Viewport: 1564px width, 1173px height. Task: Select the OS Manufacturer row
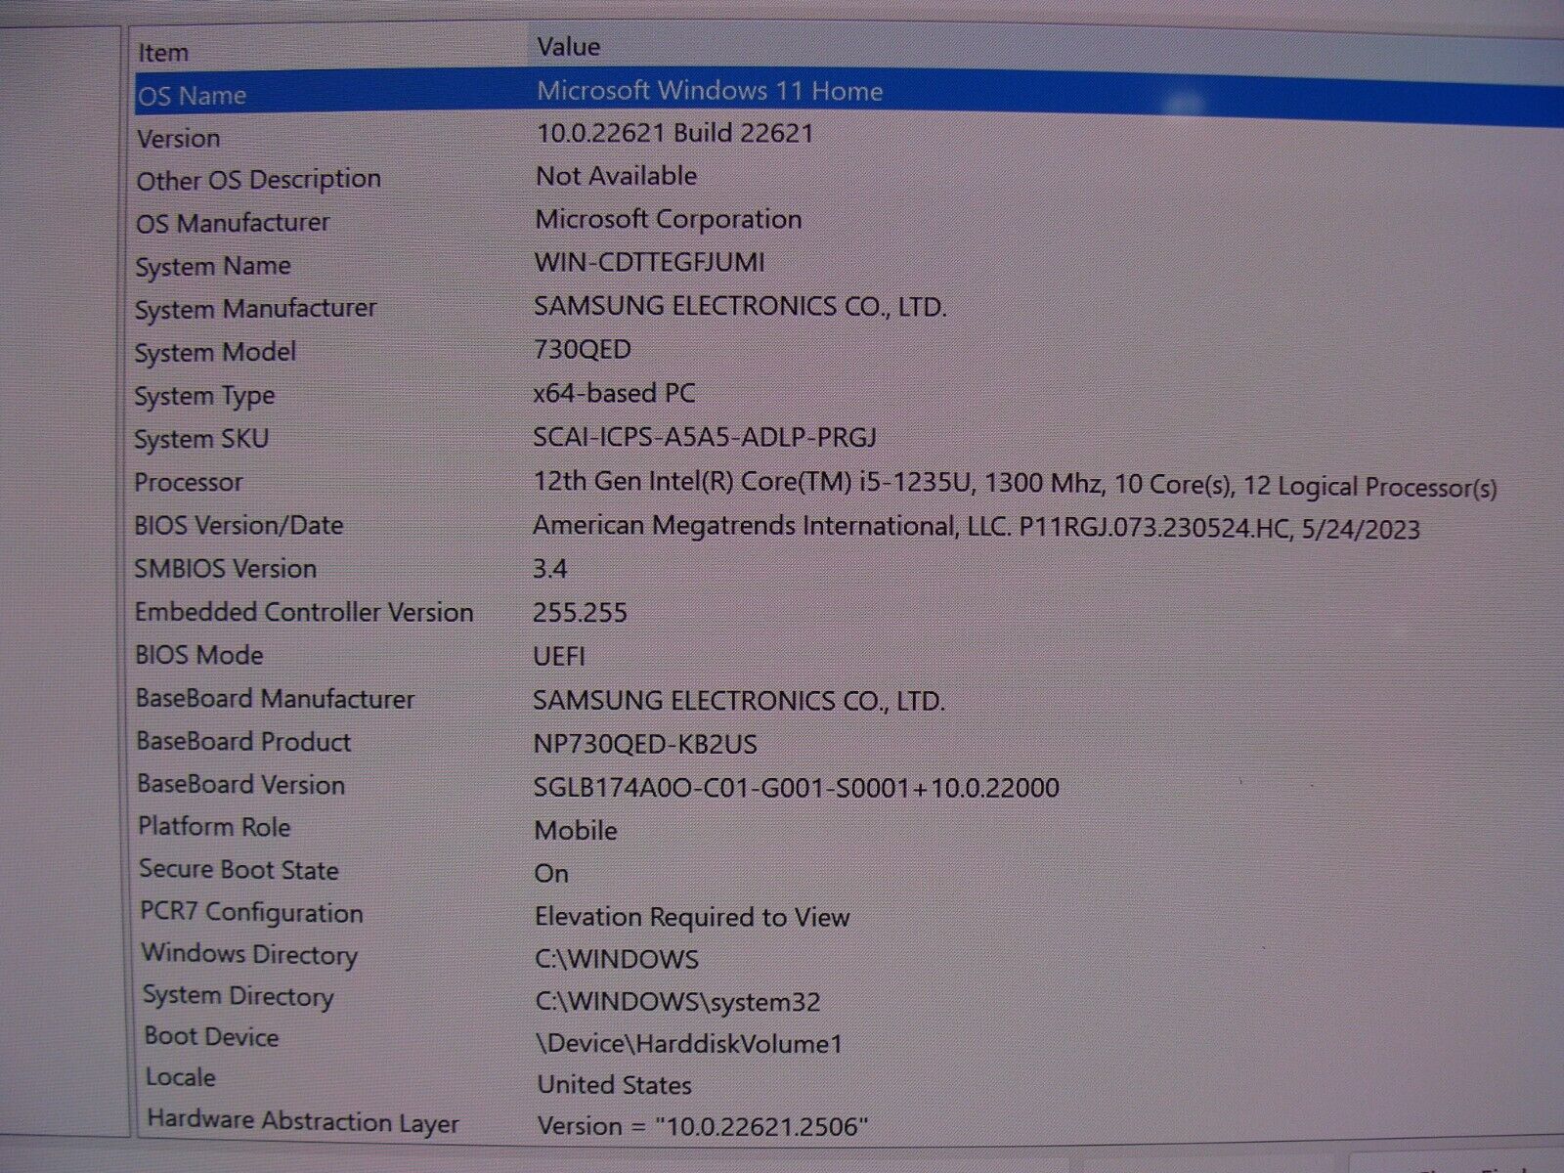click(233, 224)
